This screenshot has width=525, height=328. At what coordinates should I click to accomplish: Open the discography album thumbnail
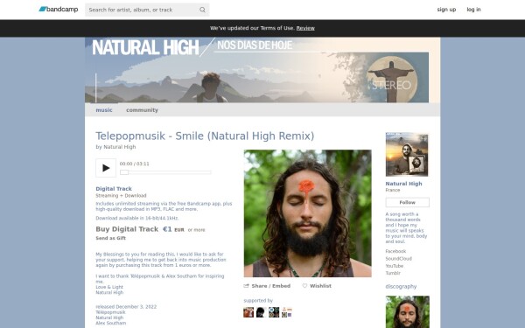(x=407, y=312)
